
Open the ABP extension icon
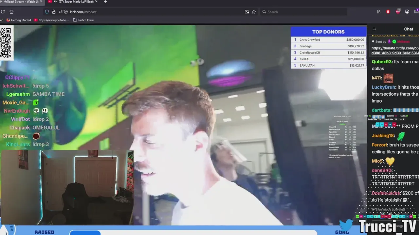click(x=398, y=11)
